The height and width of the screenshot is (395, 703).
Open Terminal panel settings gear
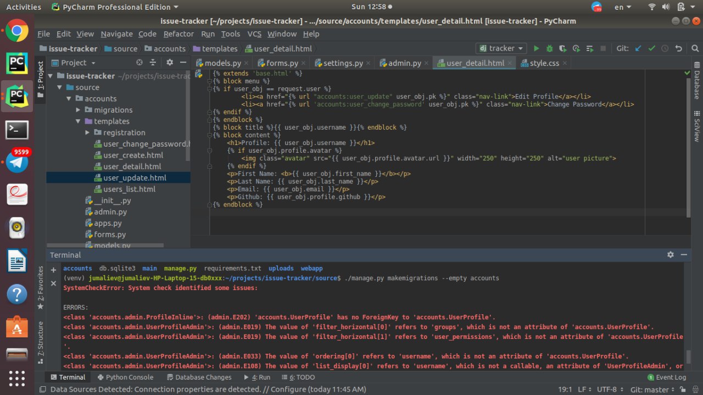670,255
